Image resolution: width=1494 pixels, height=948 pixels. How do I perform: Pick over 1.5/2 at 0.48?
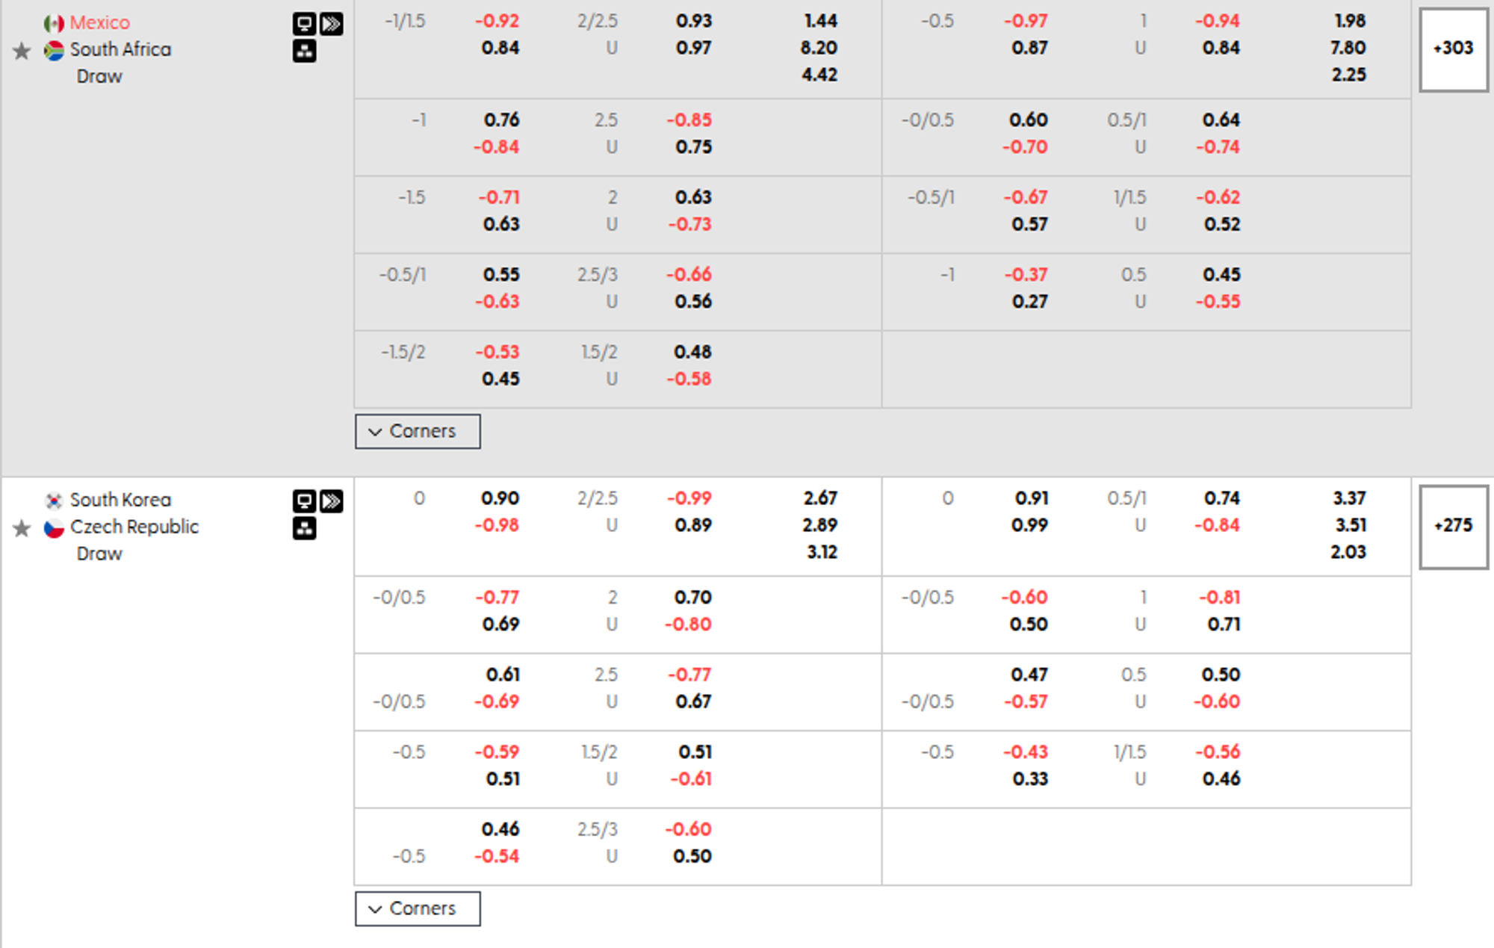(x=692, y=353)
